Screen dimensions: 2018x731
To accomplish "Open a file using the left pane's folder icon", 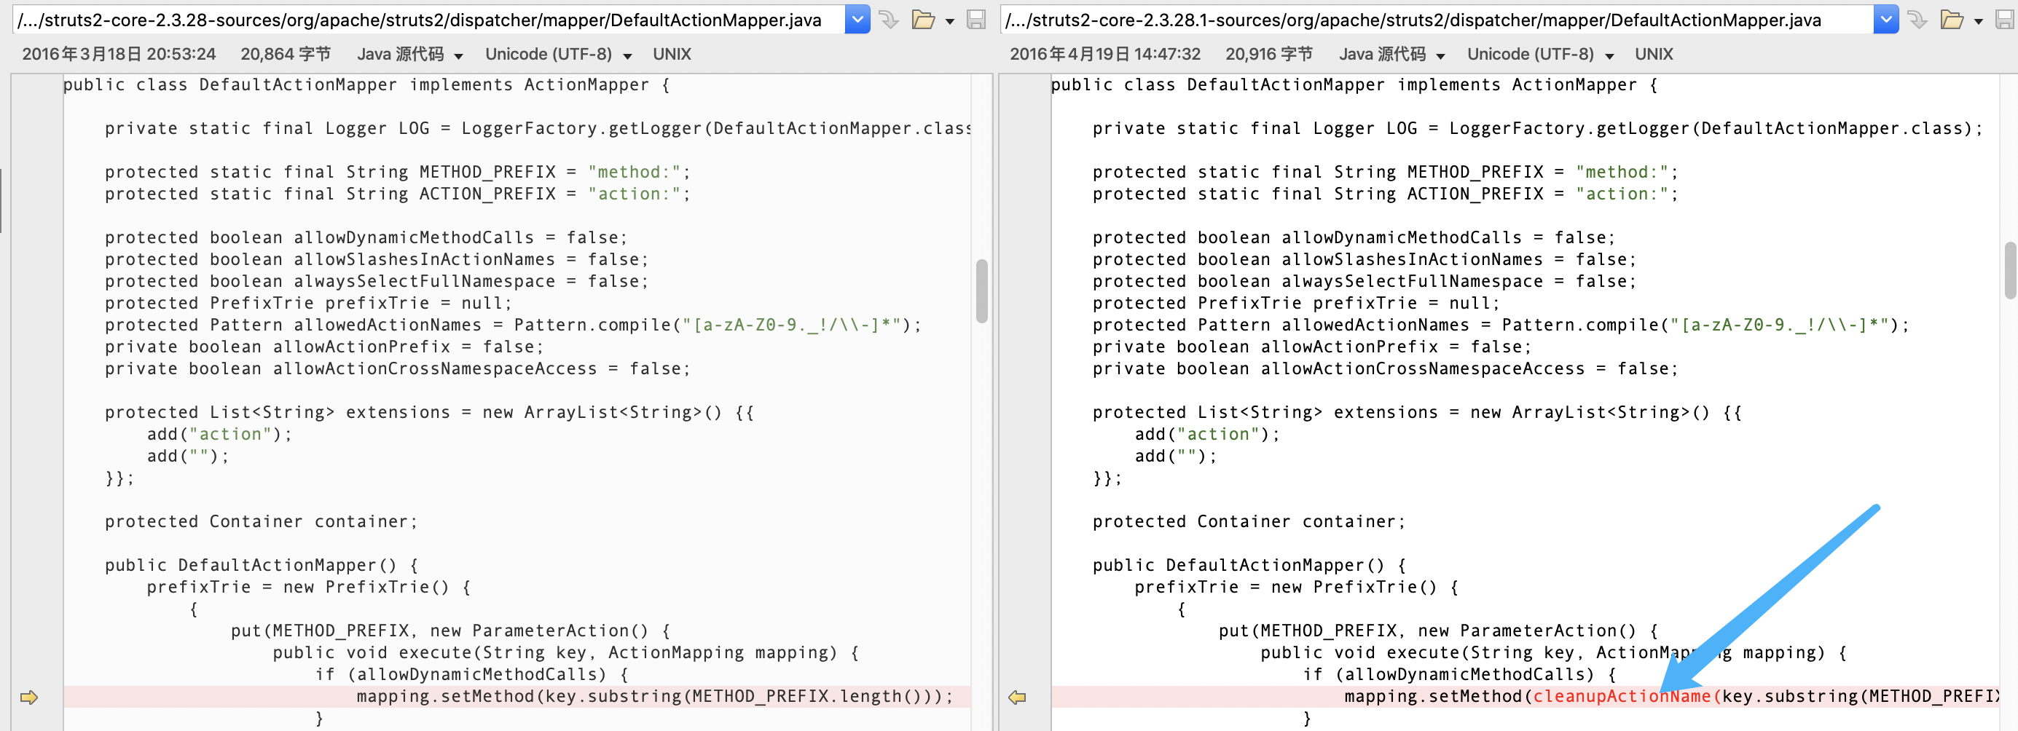I will [x=923, y=20].
